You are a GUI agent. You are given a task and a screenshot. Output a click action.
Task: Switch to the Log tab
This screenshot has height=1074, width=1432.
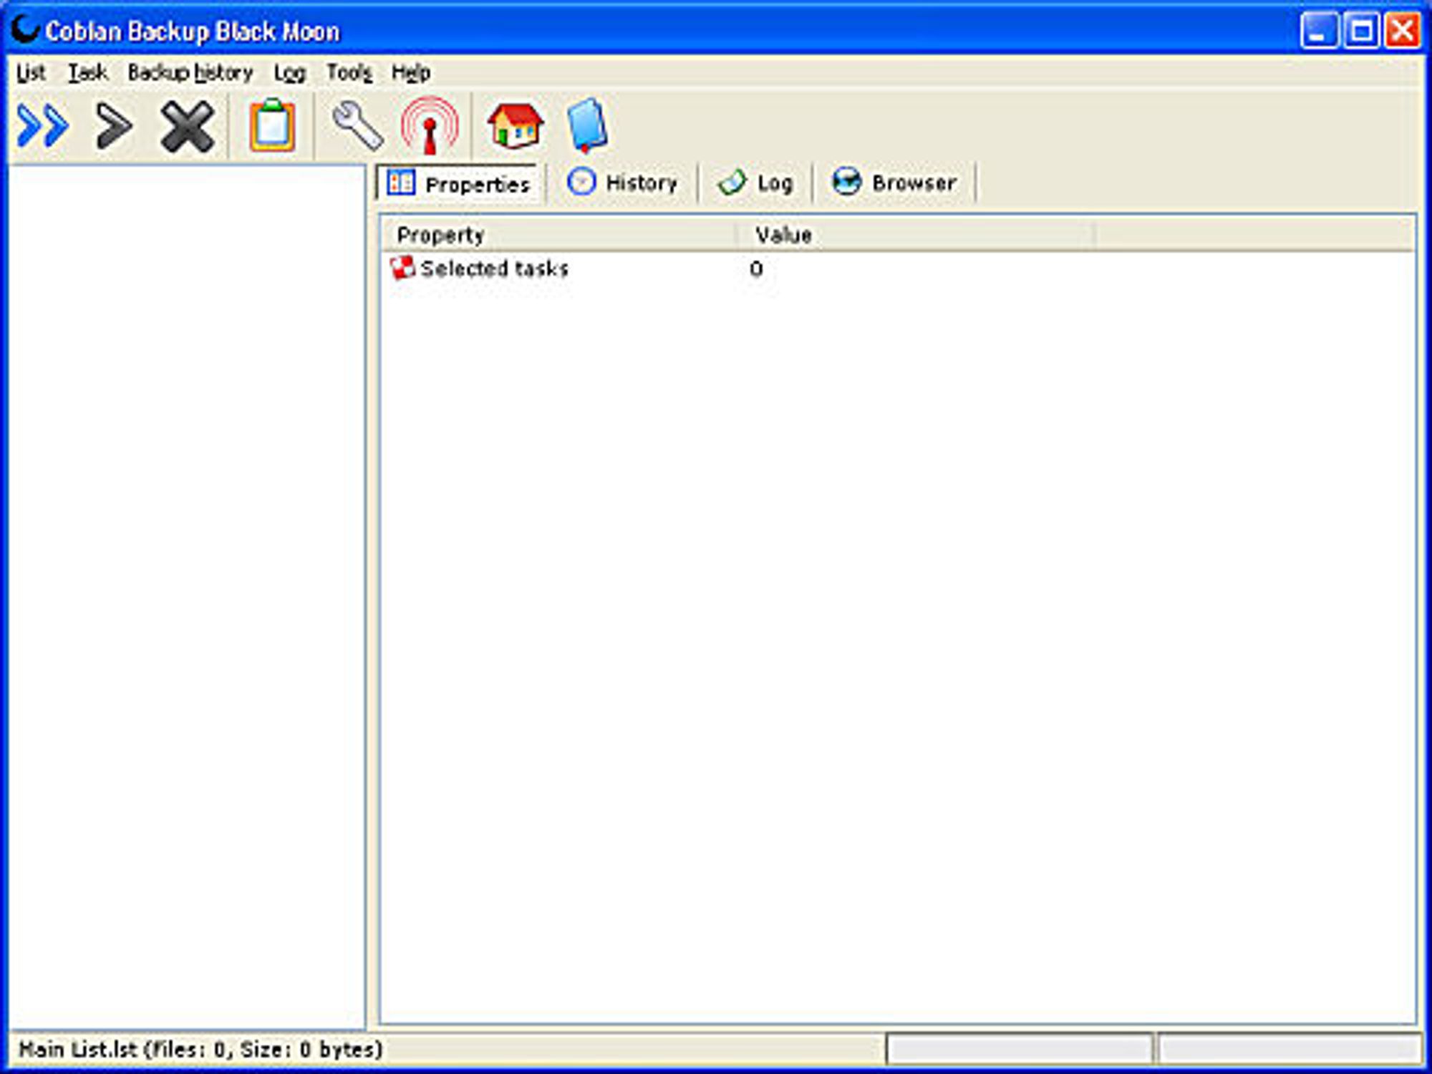pos(755,183)
